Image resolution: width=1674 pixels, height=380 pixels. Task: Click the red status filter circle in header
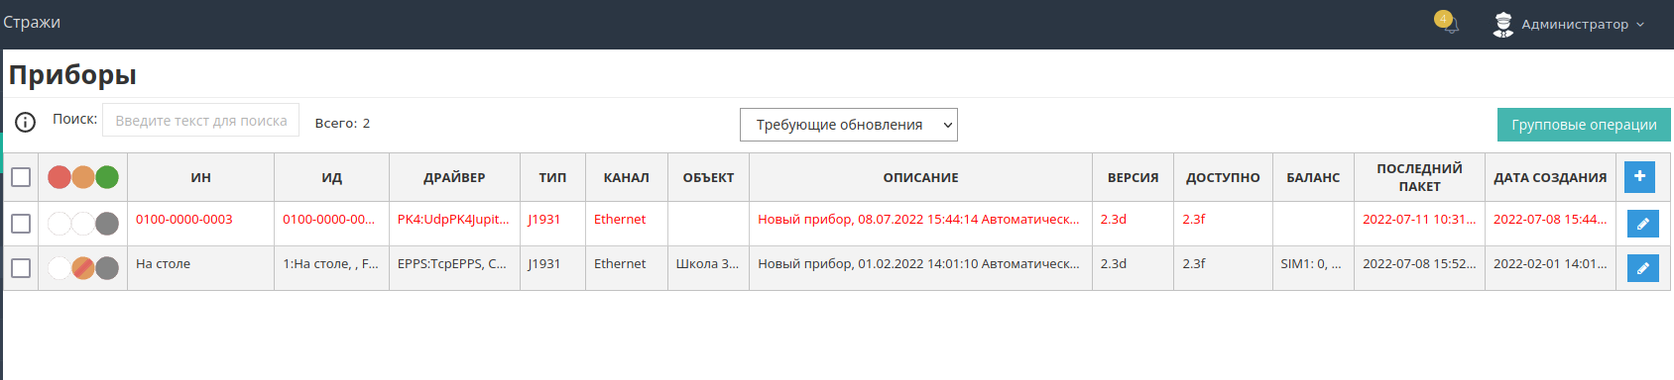click(x=60, y=177)
